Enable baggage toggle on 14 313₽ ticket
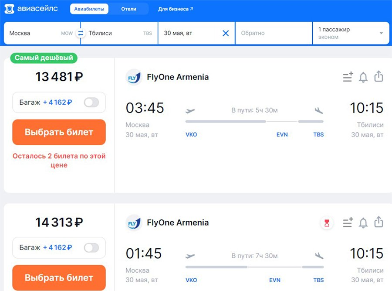 [x=91, y=248]
